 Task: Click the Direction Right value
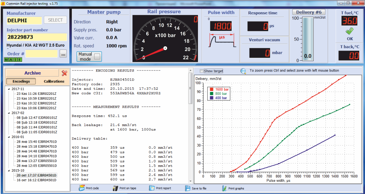[112, 22]
